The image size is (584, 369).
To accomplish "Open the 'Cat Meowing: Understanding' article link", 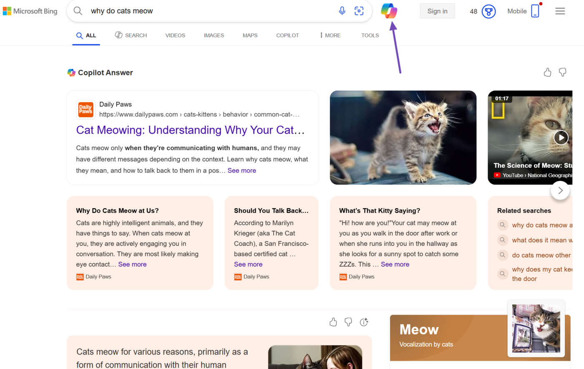I will point(190,130).
